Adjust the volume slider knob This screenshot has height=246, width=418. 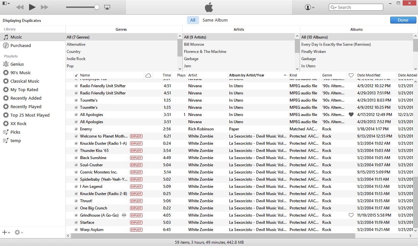coord(97,7)
